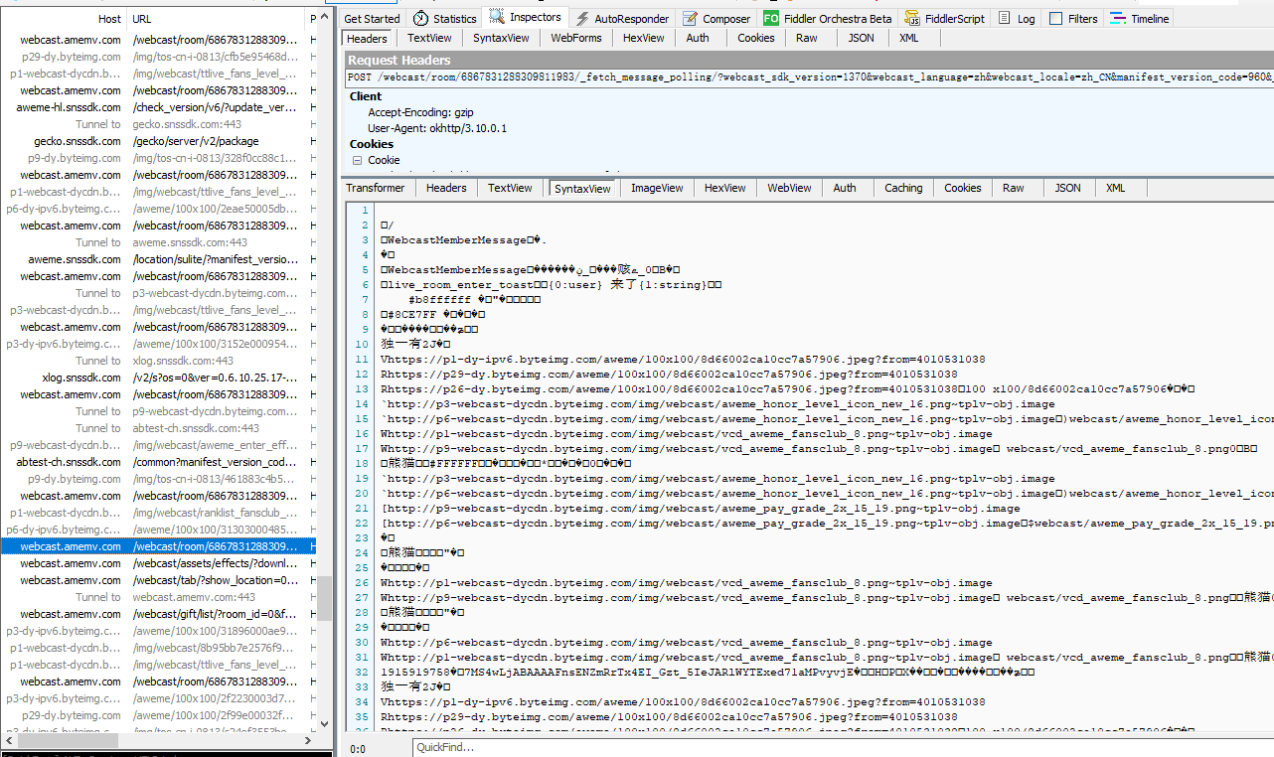This screenshot has width=1274, height=757.
Task: Collapse the Cookie node in request headers
Action: [357, 160]
